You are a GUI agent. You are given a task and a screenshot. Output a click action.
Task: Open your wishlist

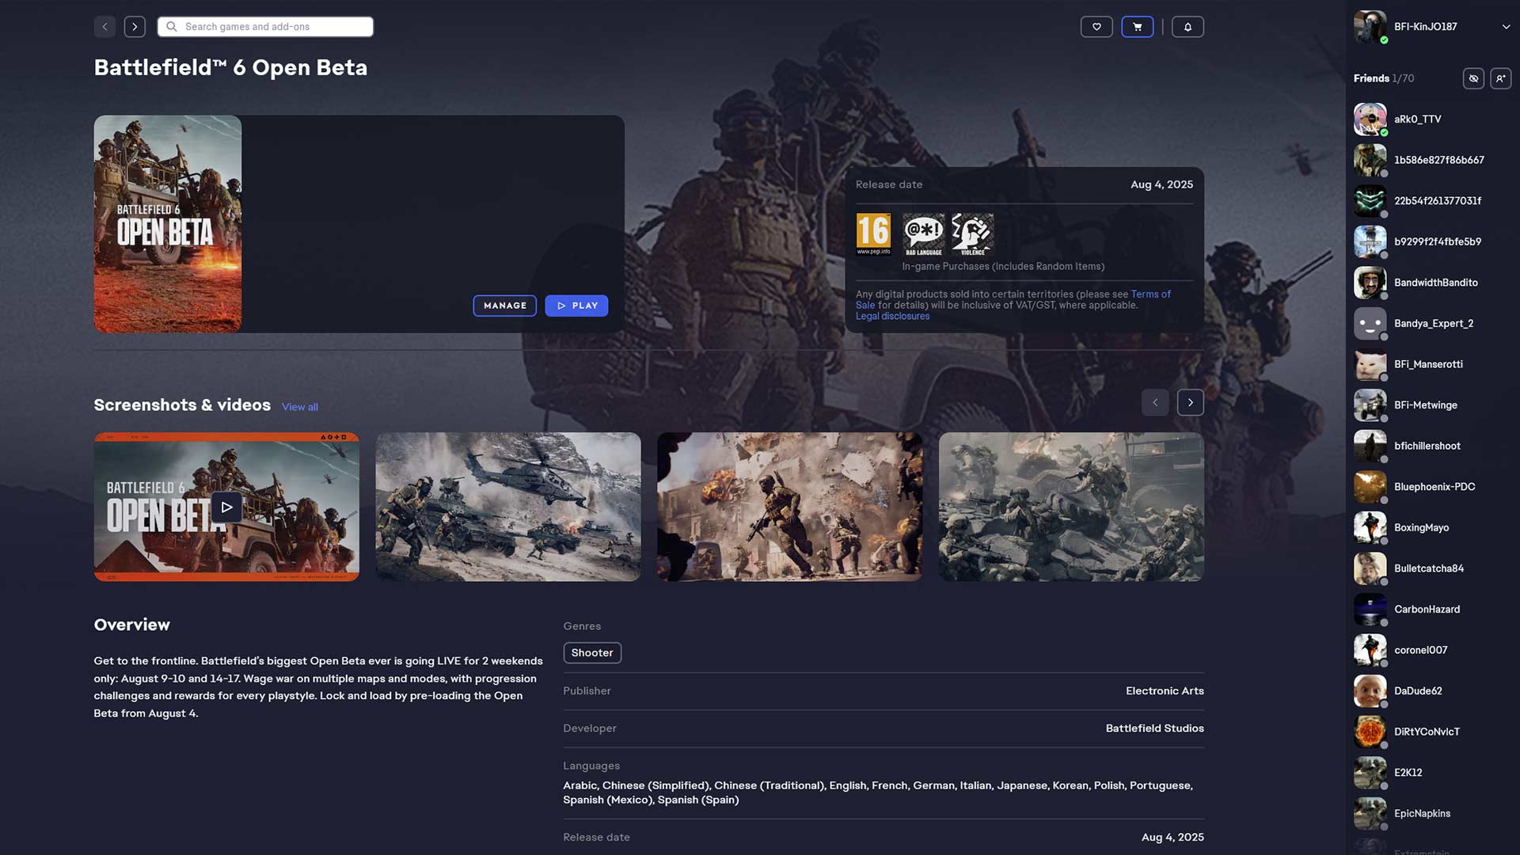[1096, 26]
